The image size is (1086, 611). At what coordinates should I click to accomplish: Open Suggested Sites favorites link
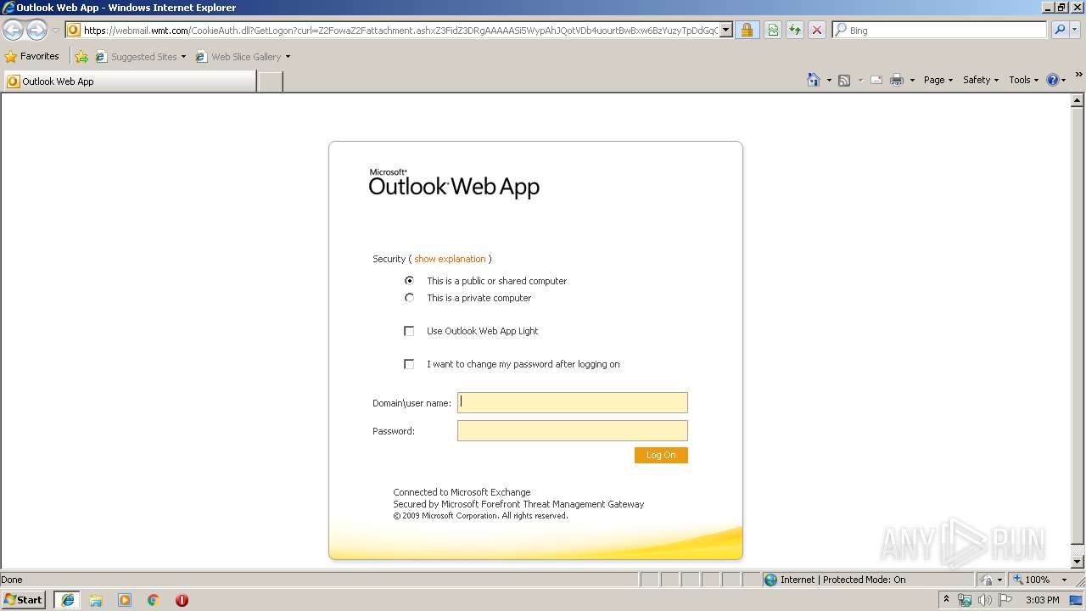(140, 57)
